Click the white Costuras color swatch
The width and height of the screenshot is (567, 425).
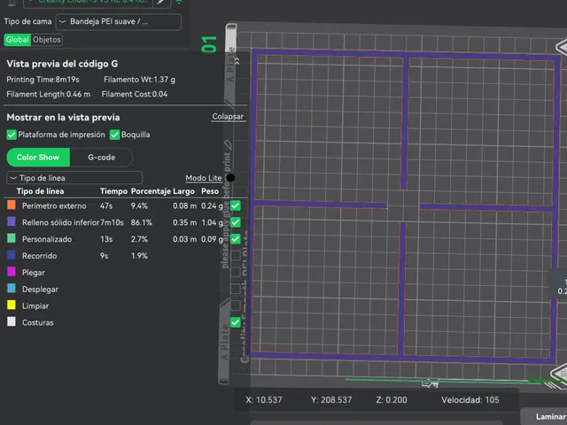[x=12, y=321]
